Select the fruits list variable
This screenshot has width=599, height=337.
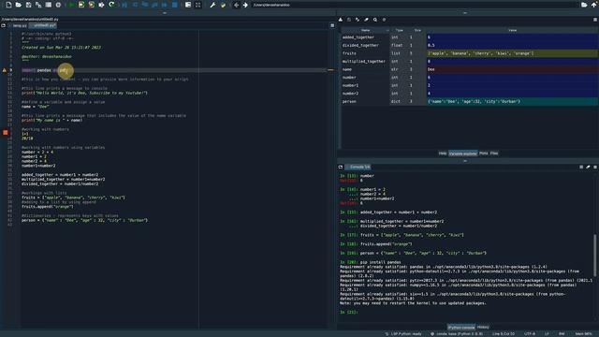point(470,53)
